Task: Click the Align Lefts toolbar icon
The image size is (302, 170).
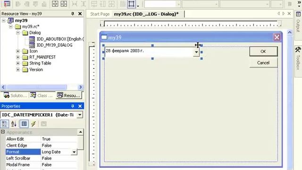Action: (18, 4)
